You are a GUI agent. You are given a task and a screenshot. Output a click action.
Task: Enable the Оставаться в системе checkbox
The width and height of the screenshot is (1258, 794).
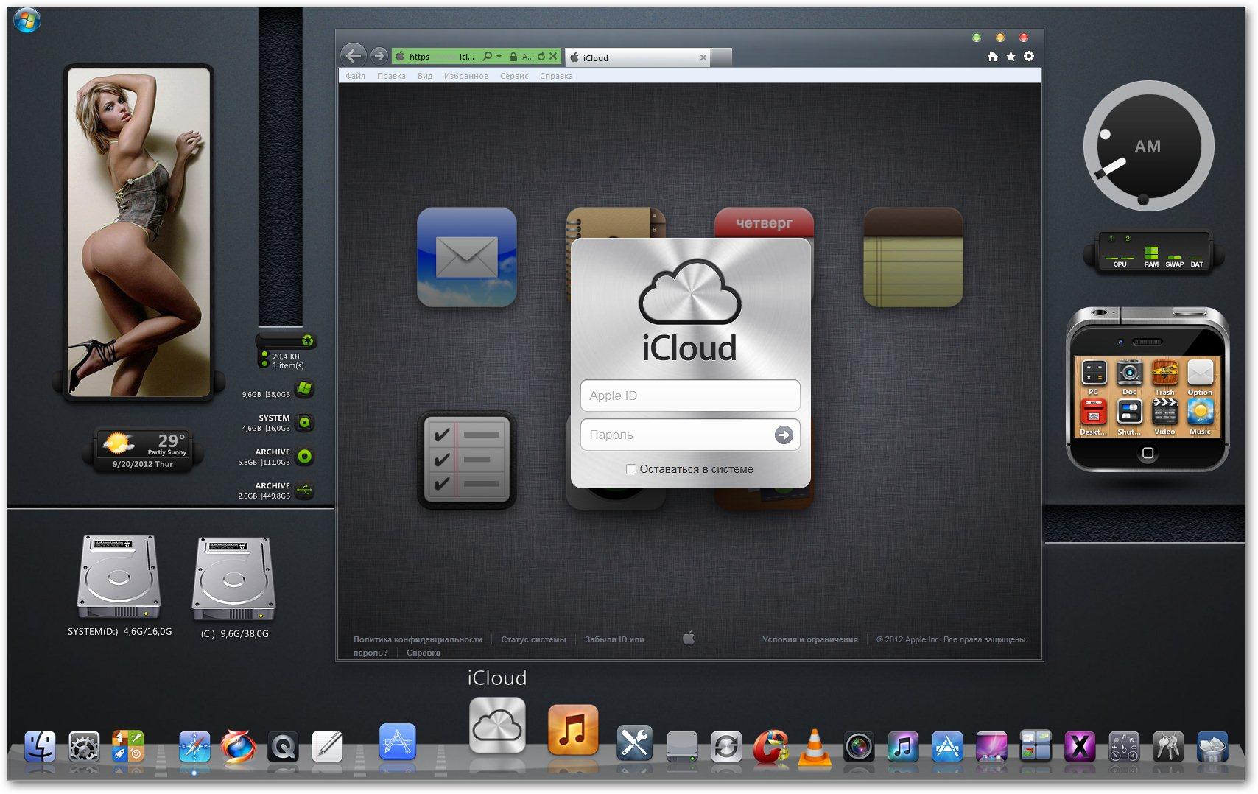[x=631, y=469]
